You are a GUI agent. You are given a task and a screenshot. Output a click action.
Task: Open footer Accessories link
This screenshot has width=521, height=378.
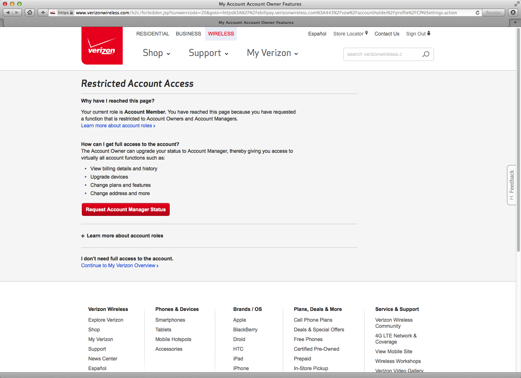(x=169, y=349)
